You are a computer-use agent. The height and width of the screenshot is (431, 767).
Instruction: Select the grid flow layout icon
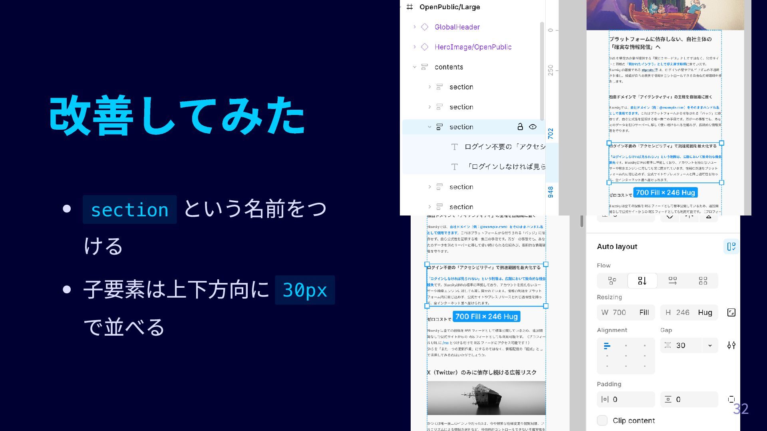703,281
